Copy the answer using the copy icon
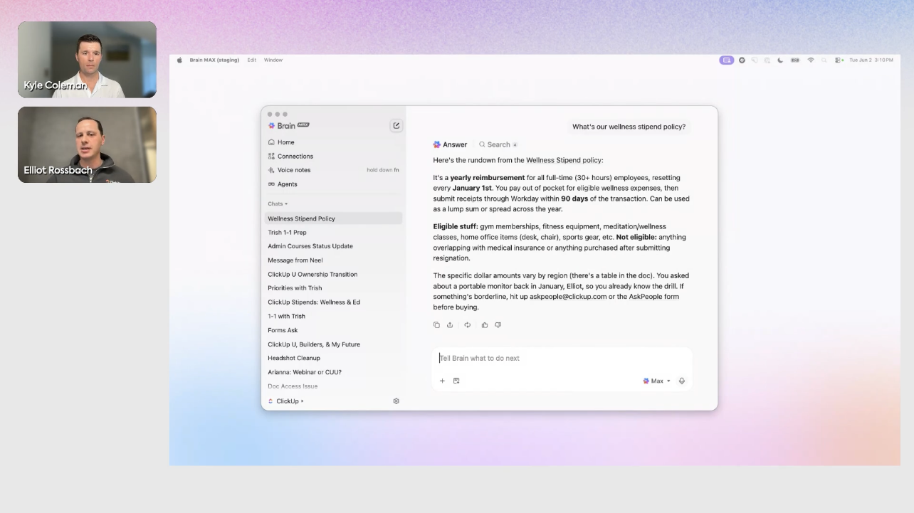Viewport: 914px width, 513px height. [436, 325]
